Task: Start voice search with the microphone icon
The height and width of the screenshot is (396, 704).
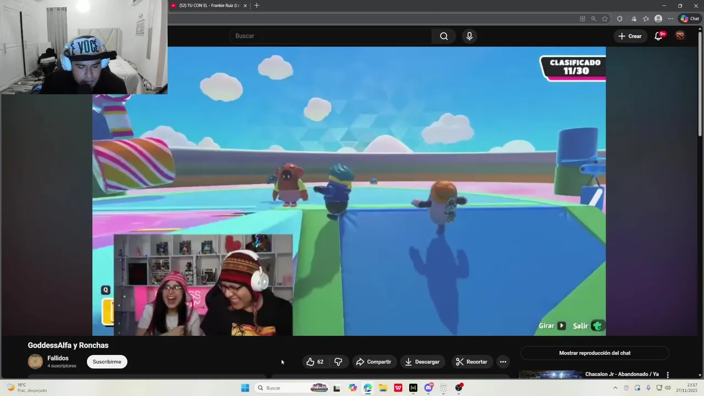Action: click(469, 36)
